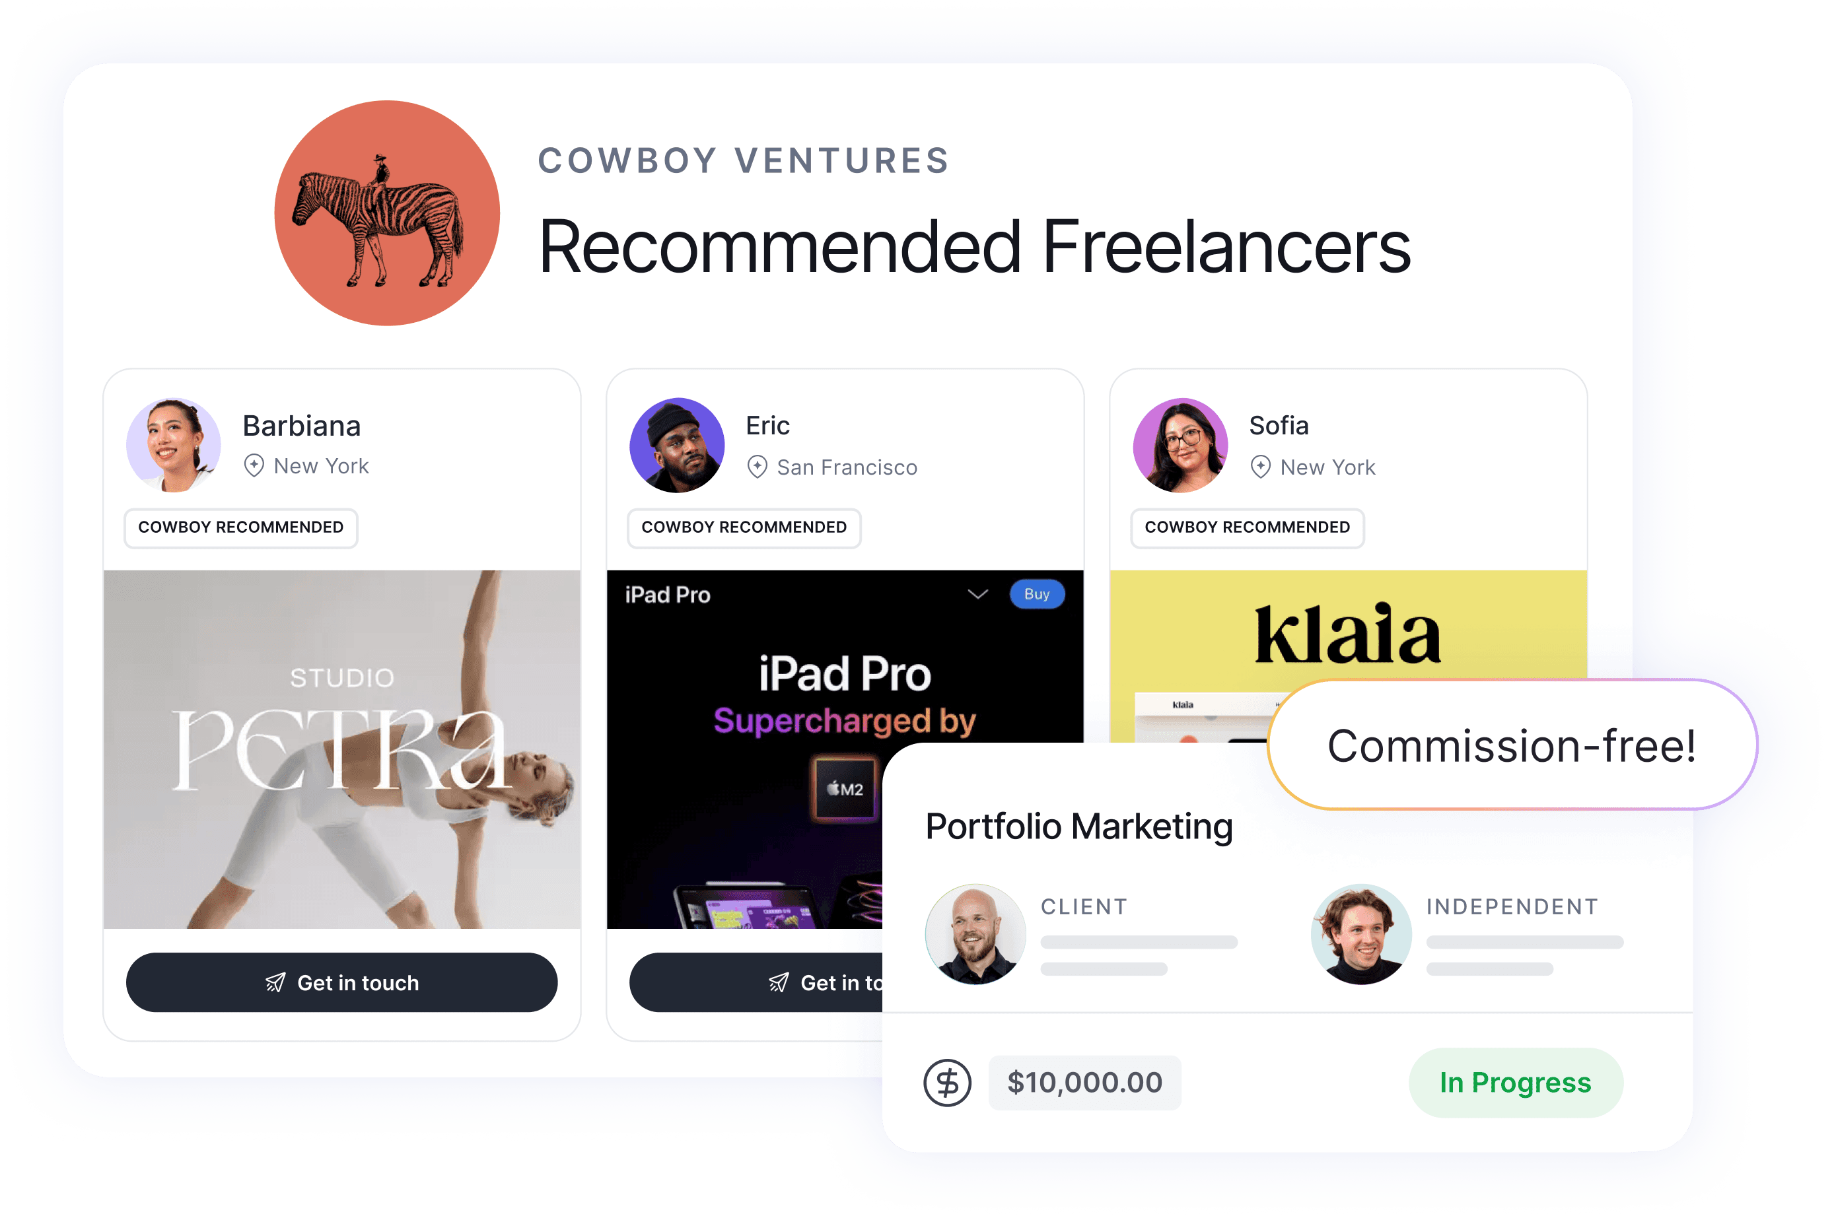
Task: Click Sofia's New York location pin icon
Action: click(x=1260, y=467)
